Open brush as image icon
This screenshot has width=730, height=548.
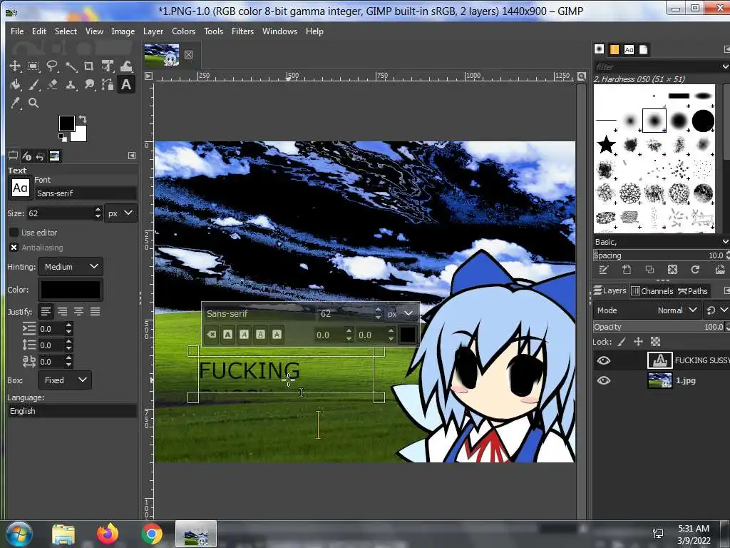click(720, 270)
